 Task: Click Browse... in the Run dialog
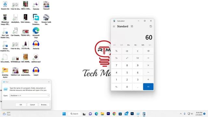(44, 105)
